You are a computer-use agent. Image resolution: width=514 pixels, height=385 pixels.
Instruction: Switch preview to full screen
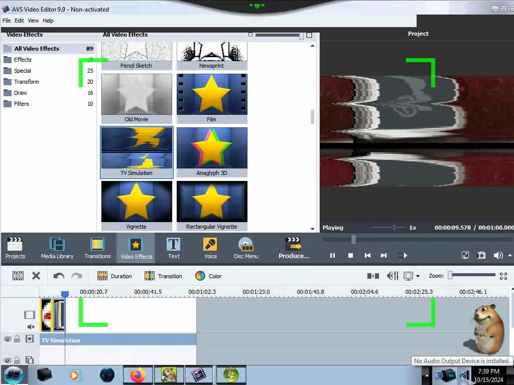(x=465, y=255)
